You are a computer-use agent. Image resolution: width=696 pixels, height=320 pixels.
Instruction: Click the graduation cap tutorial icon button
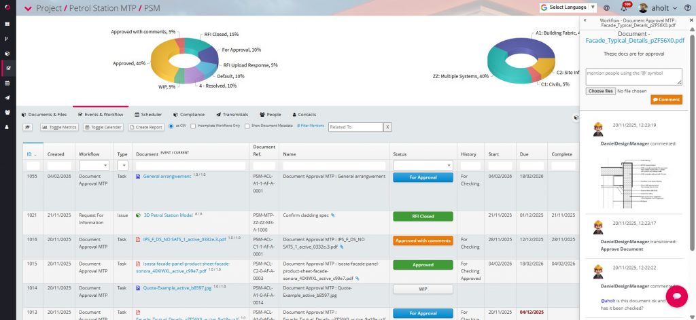click(x=27, y=127)
